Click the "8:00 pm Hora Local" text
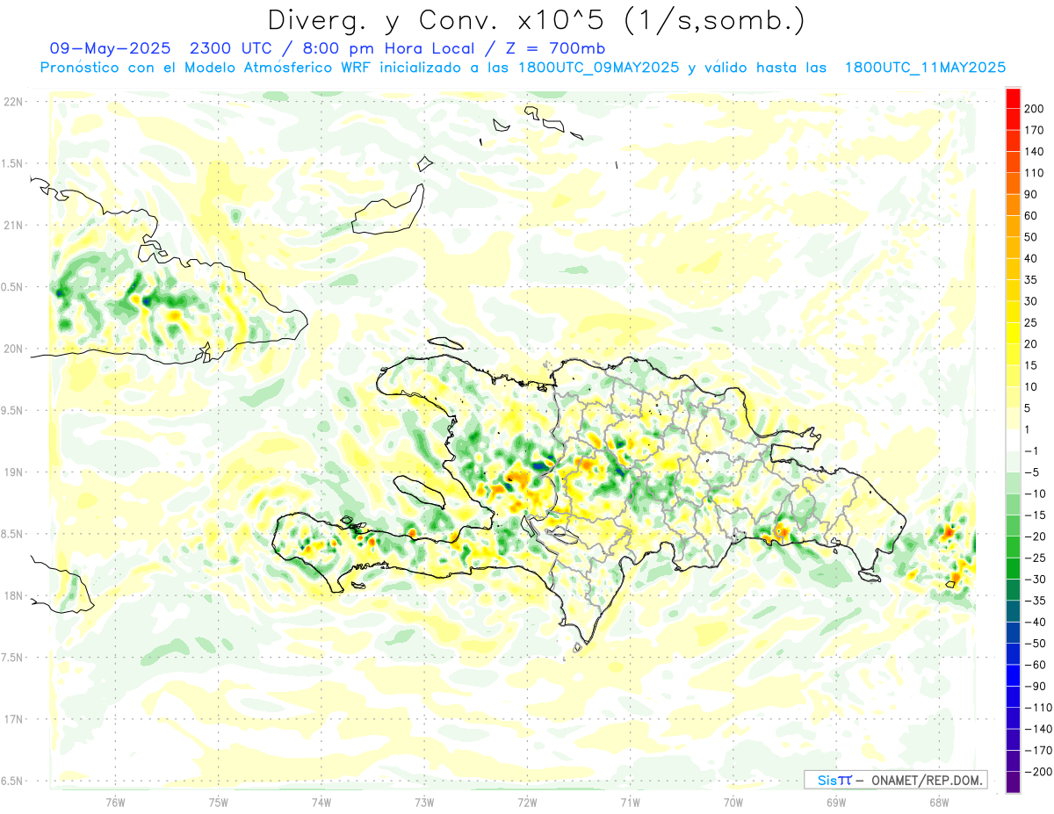Screen dimensions: 1054x814 tap(389, 48)
